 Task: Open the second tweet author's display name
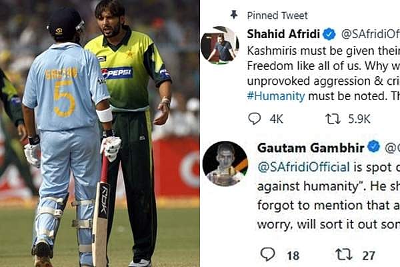[311, 148]
